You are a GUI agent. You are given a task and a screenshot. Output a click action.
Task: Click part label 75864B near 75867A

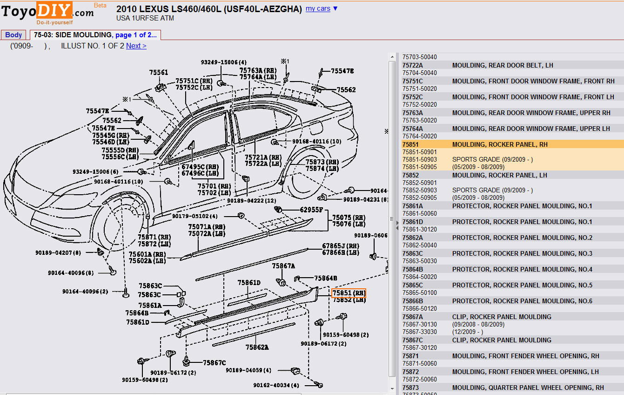(x=326, y=278)
